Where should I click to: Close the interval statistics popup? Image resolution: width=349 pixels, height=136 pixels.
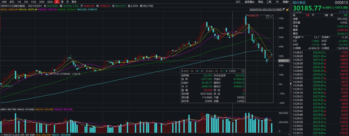point(243,71)
